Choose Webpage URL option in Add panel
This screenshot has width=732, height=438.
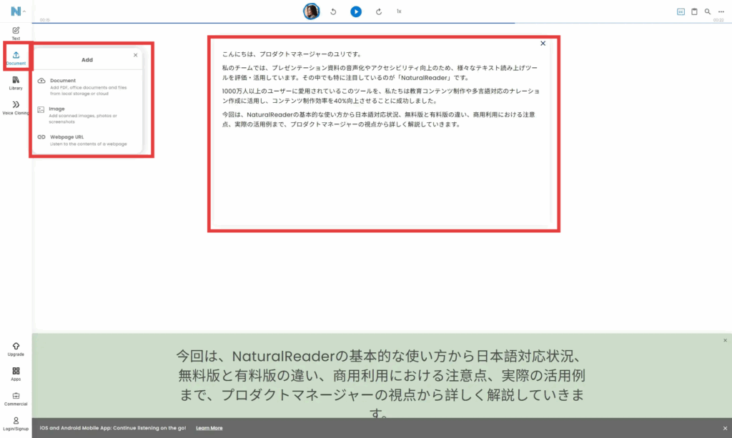pos(87,140)
